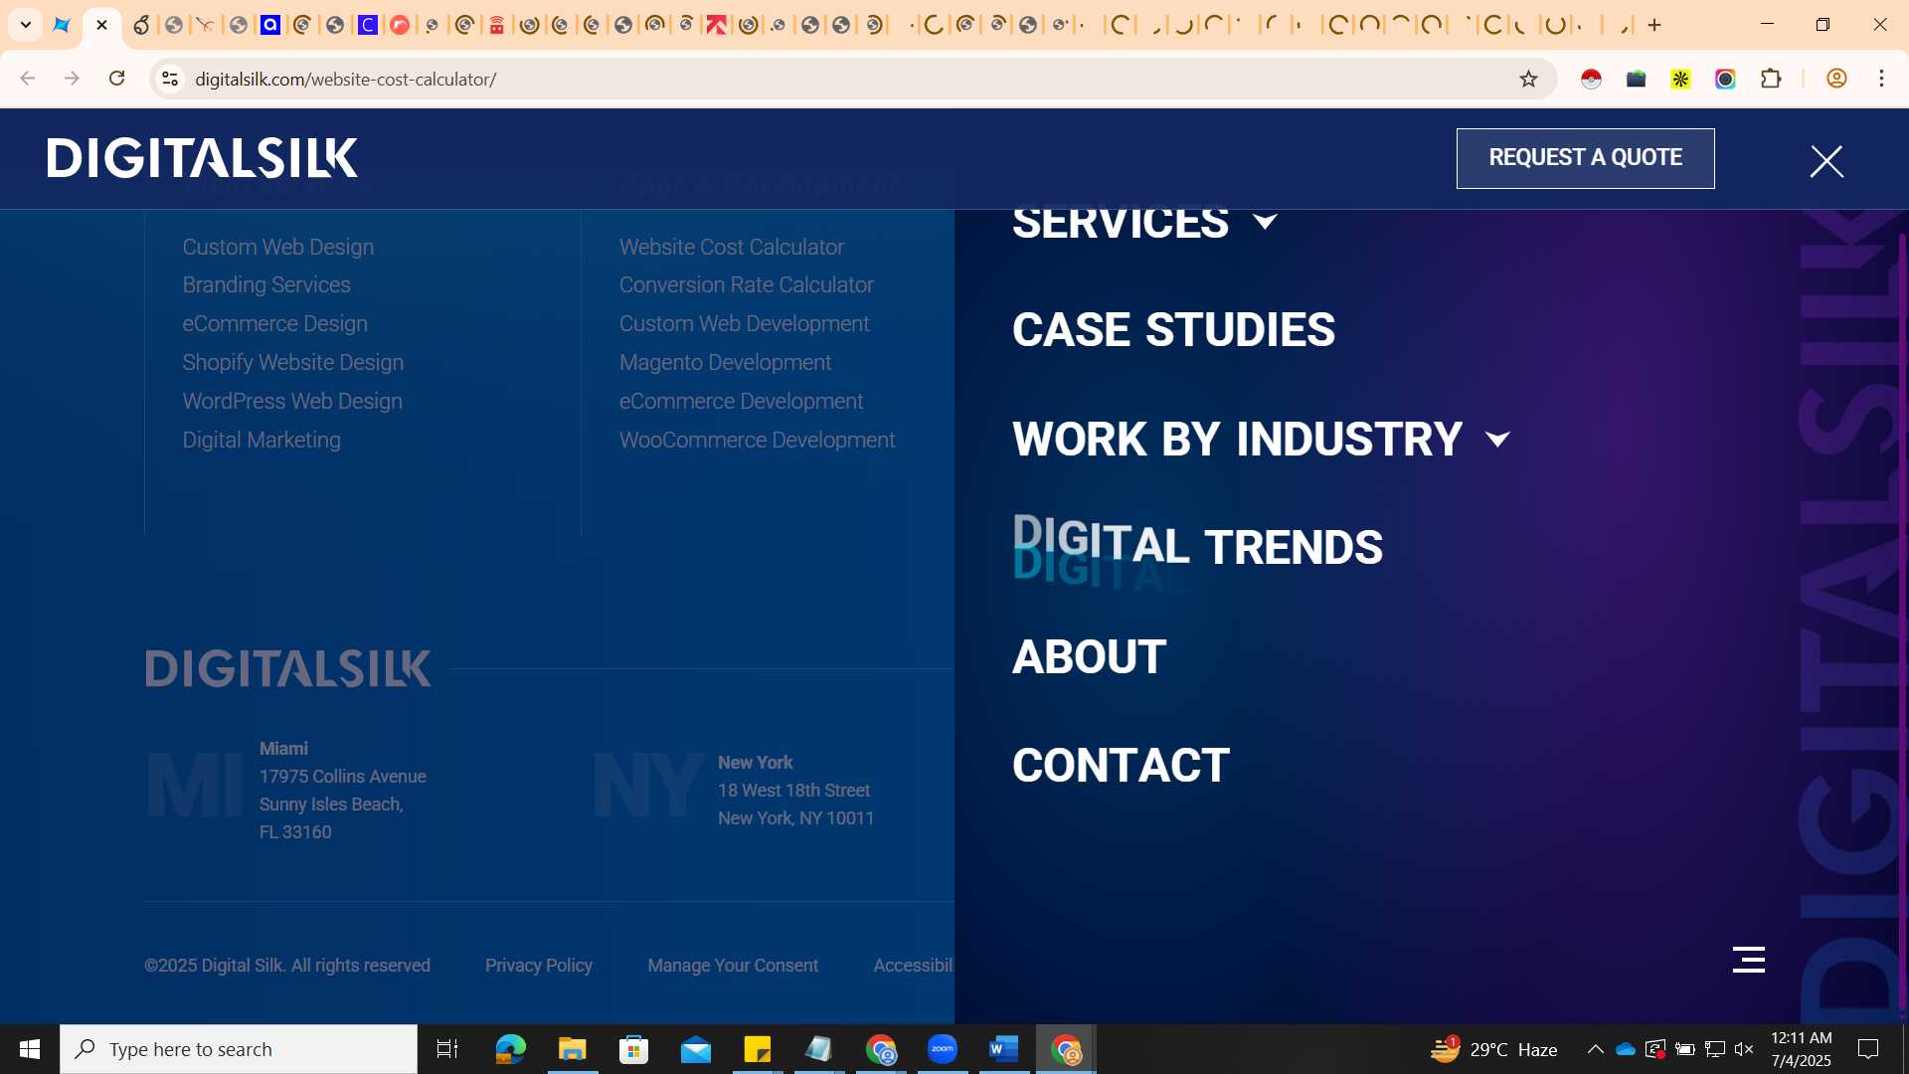Go to the About menu item
This screenshot has height=1074, width=1909.
1089,656
